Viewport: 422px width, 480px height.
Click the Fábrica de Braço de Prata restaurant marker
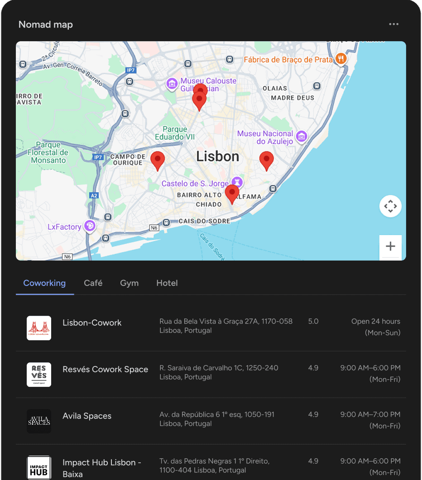[341, 59]
